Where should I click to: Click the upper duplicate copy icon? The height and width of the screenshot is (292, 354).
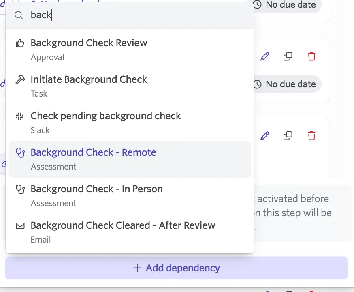288,56
